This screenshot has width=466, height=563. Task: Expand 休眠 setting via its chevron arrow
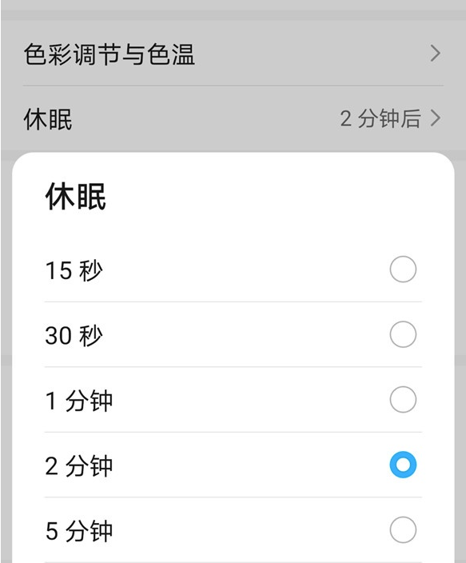[435, 118]
